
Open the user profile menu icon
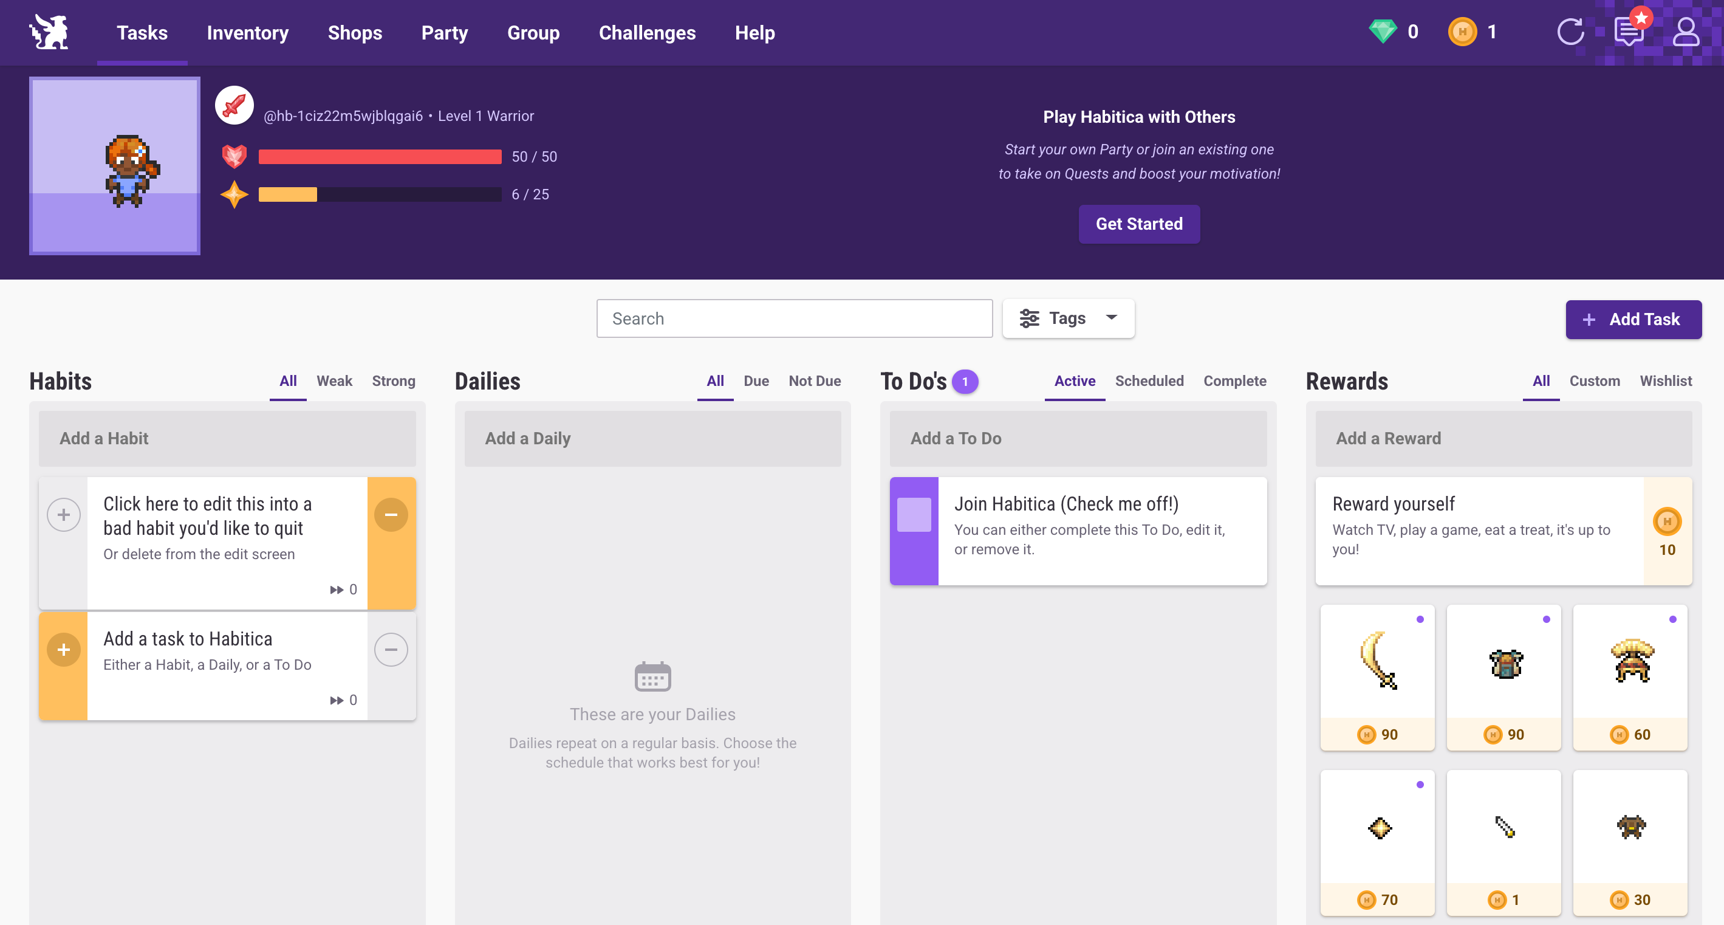(1685, 32)
